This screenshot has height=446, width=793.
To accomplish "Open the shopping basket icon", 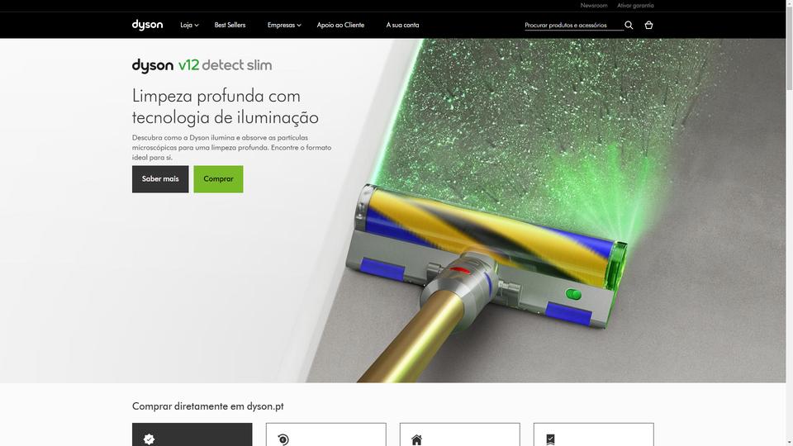I will pyautogui.click(x=648, y=25).
